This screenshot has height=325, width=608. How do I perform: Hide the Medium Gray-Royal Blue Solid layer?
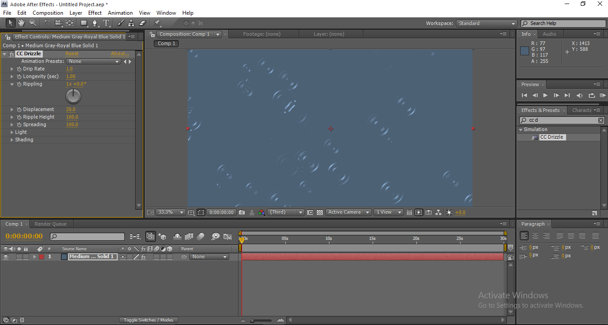tap(6, 257)
